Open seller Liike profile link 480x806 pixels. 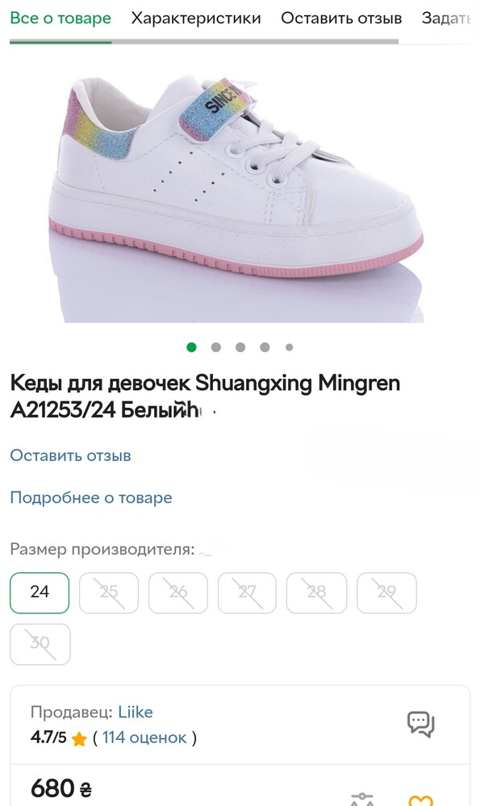click(x=136, y=712)
